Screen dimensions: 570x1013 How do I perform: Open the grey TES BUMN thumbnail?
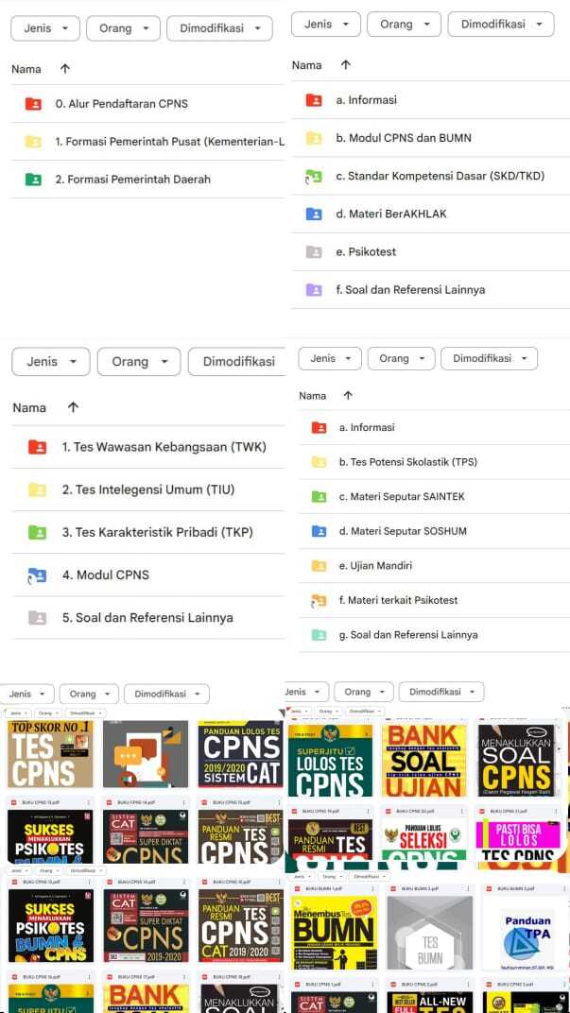[x=430, y=933]
